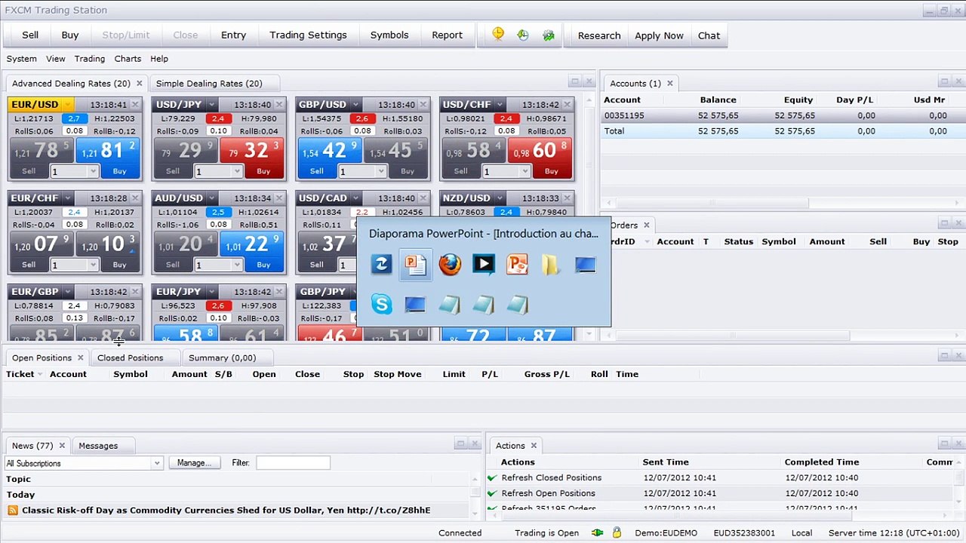Viewport: 966px width, 543px height.
Task: Close the Actions tab
Action: 534,446
